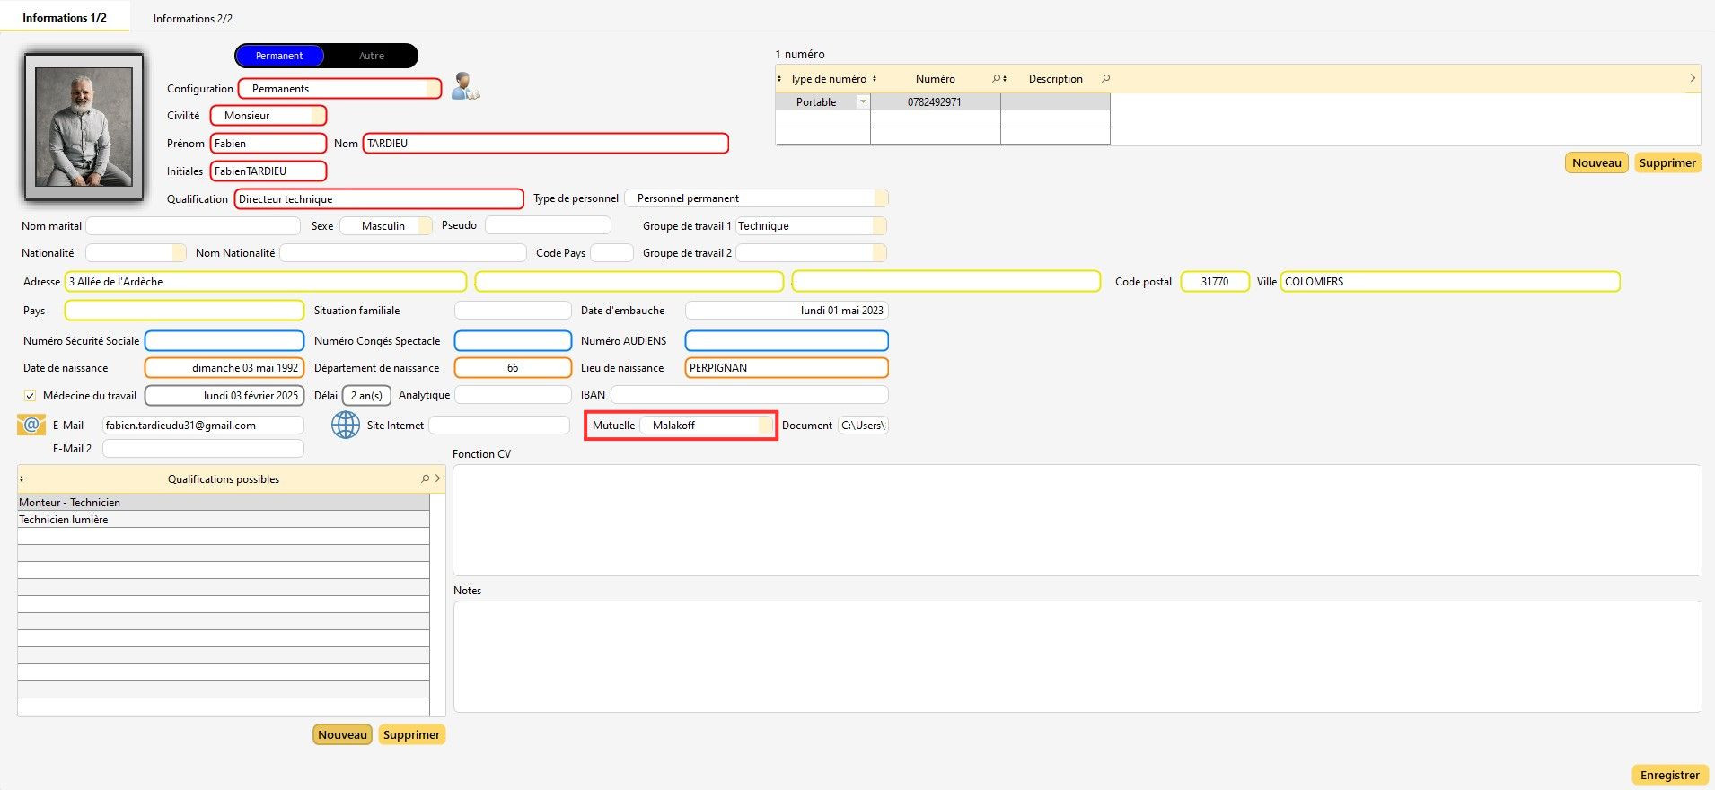
Task: Select the Informations 1/2 tab
Action: [65, 18]
